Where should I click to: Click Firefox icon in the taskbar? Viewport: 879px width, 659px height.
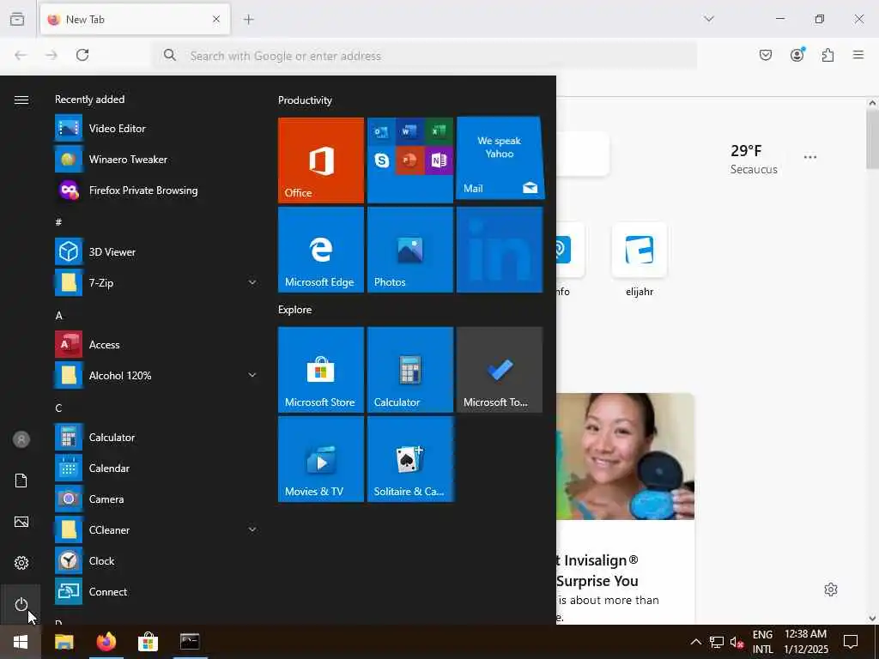[106, 642]
